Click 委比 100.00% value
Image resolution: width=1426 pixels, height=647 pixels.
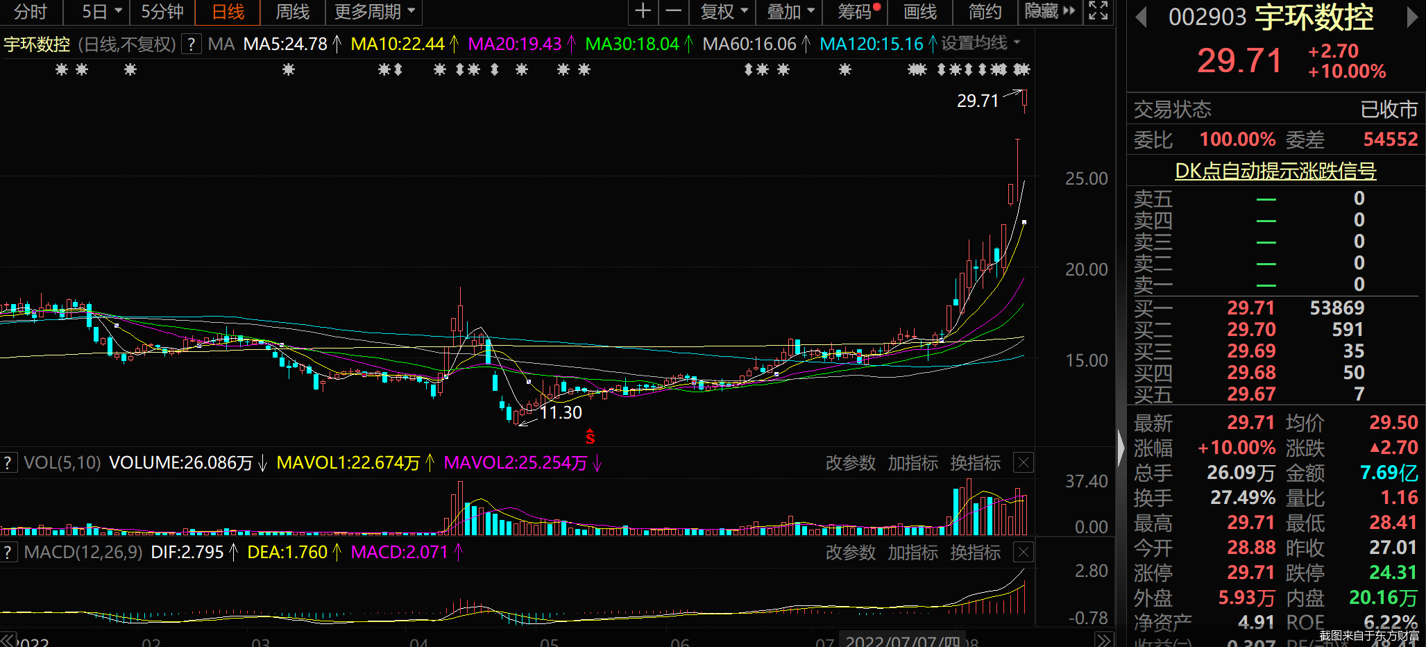[1237, 140]
